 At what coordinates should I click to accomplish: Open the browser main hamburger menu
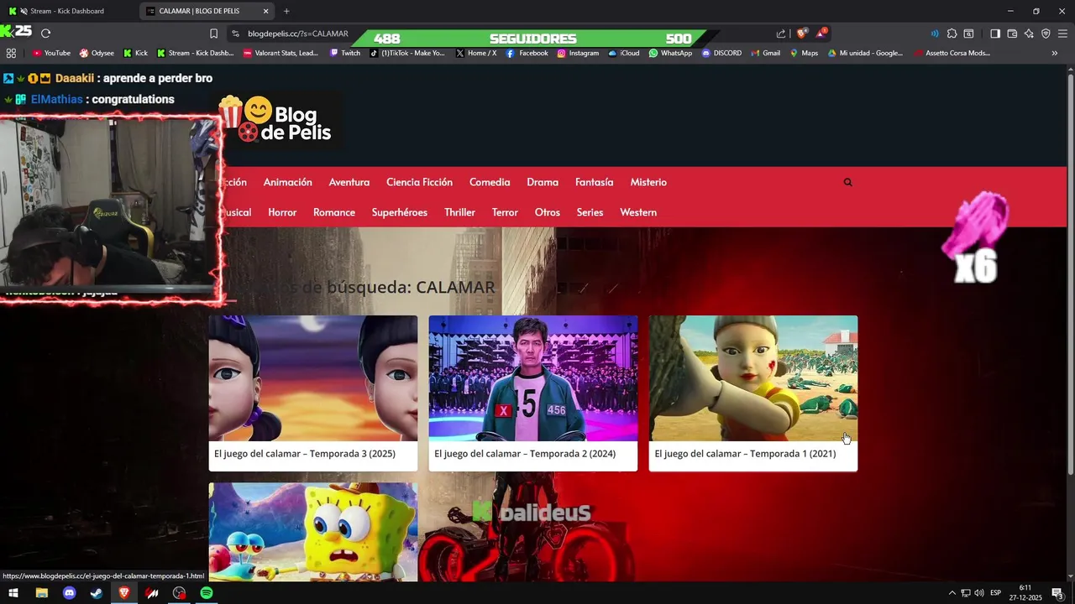1063,34
